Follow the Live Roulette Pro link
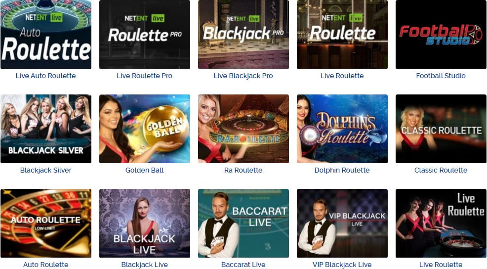The height and width of the screenshot is (269, 487). pos(144,76)
